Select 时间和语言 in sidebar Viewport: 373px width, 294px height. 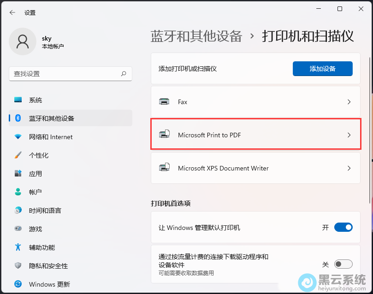tap(45, 211)
